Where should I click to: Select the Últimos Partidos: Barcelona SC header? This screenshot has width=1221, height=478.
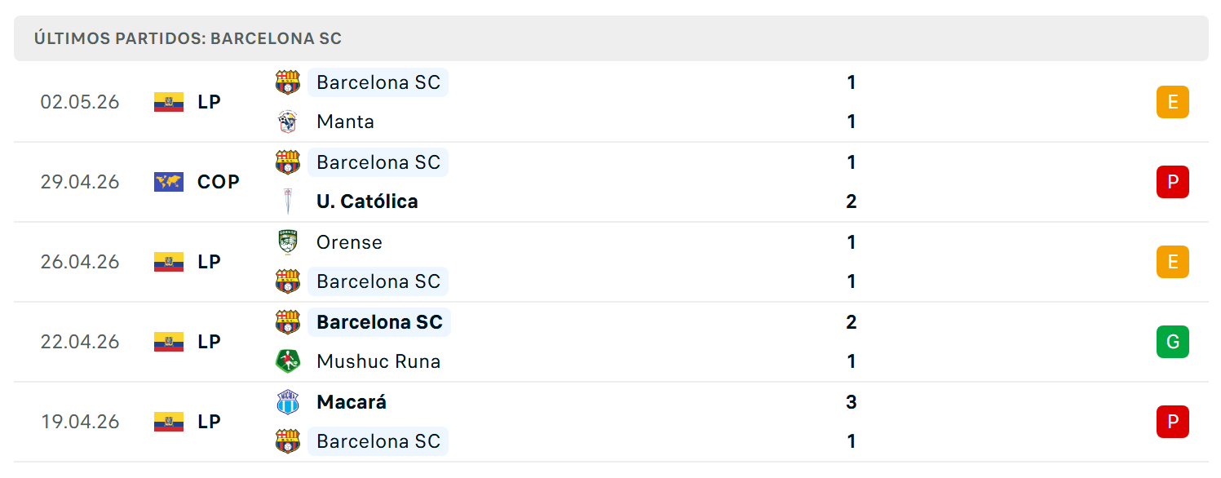tap(188, 38)
